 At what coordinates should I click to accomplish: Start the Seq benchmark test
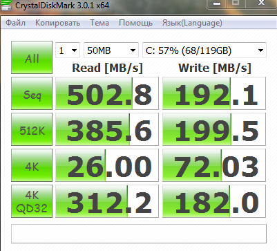point(32,93)
